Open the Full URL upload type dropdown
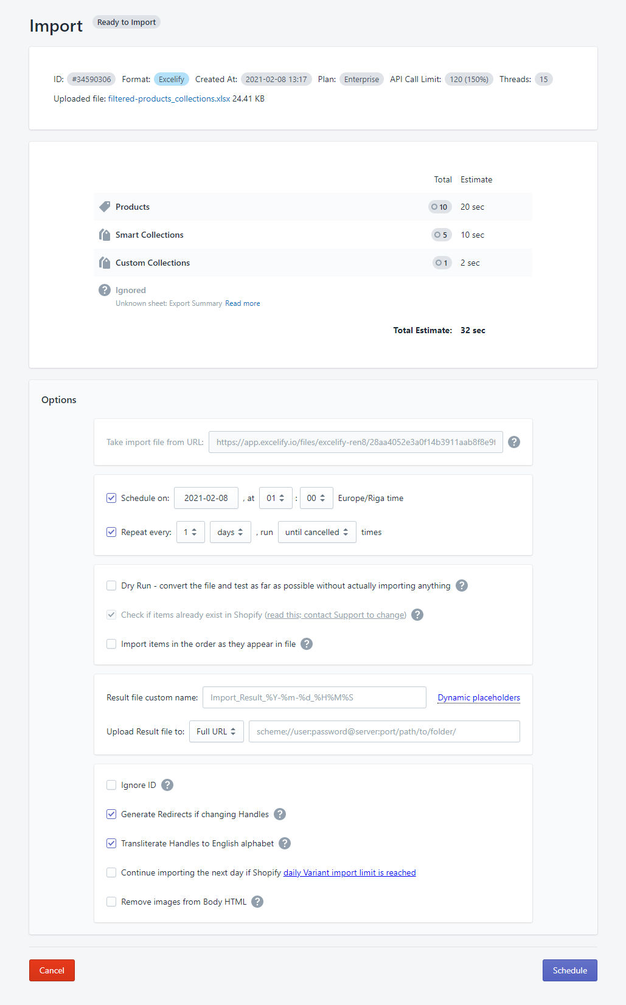The image size is (626, 1005). 217,731
